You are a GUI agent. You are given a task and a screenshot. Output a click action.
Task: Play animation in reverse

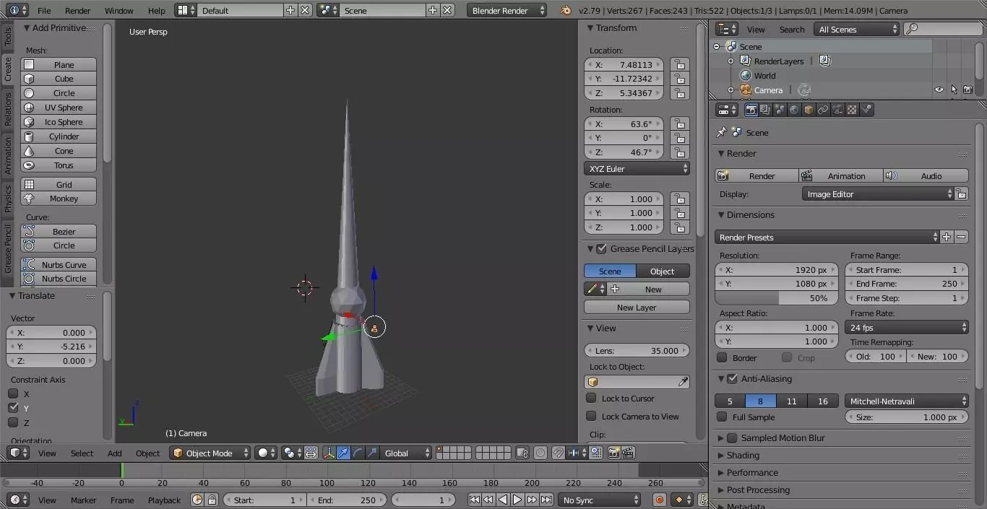tap(503, 500)
